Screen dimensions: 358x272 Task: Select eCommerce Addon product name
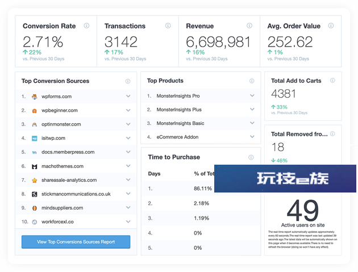[177, 137]
